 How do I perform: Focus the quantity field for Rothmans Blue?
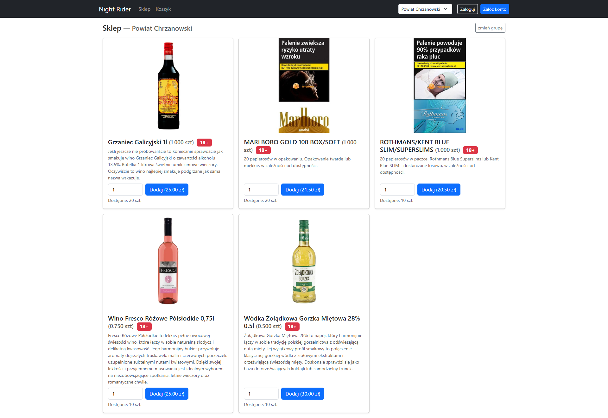coord(397,190)
